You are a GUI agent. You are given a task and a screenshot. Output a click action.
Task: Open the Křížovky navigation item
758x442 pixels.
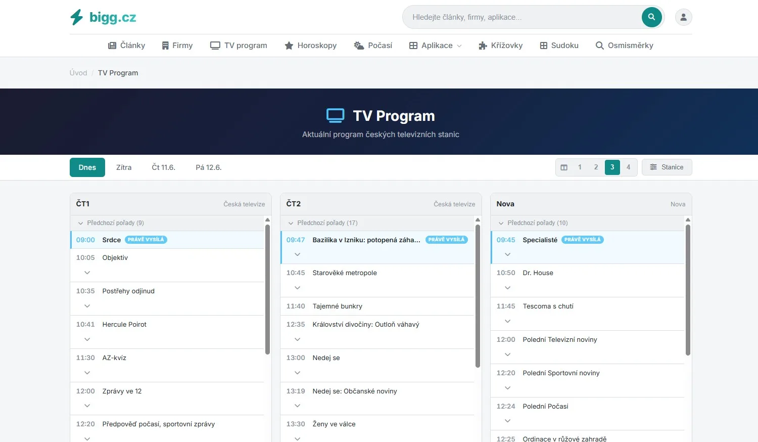coord(501,46)
